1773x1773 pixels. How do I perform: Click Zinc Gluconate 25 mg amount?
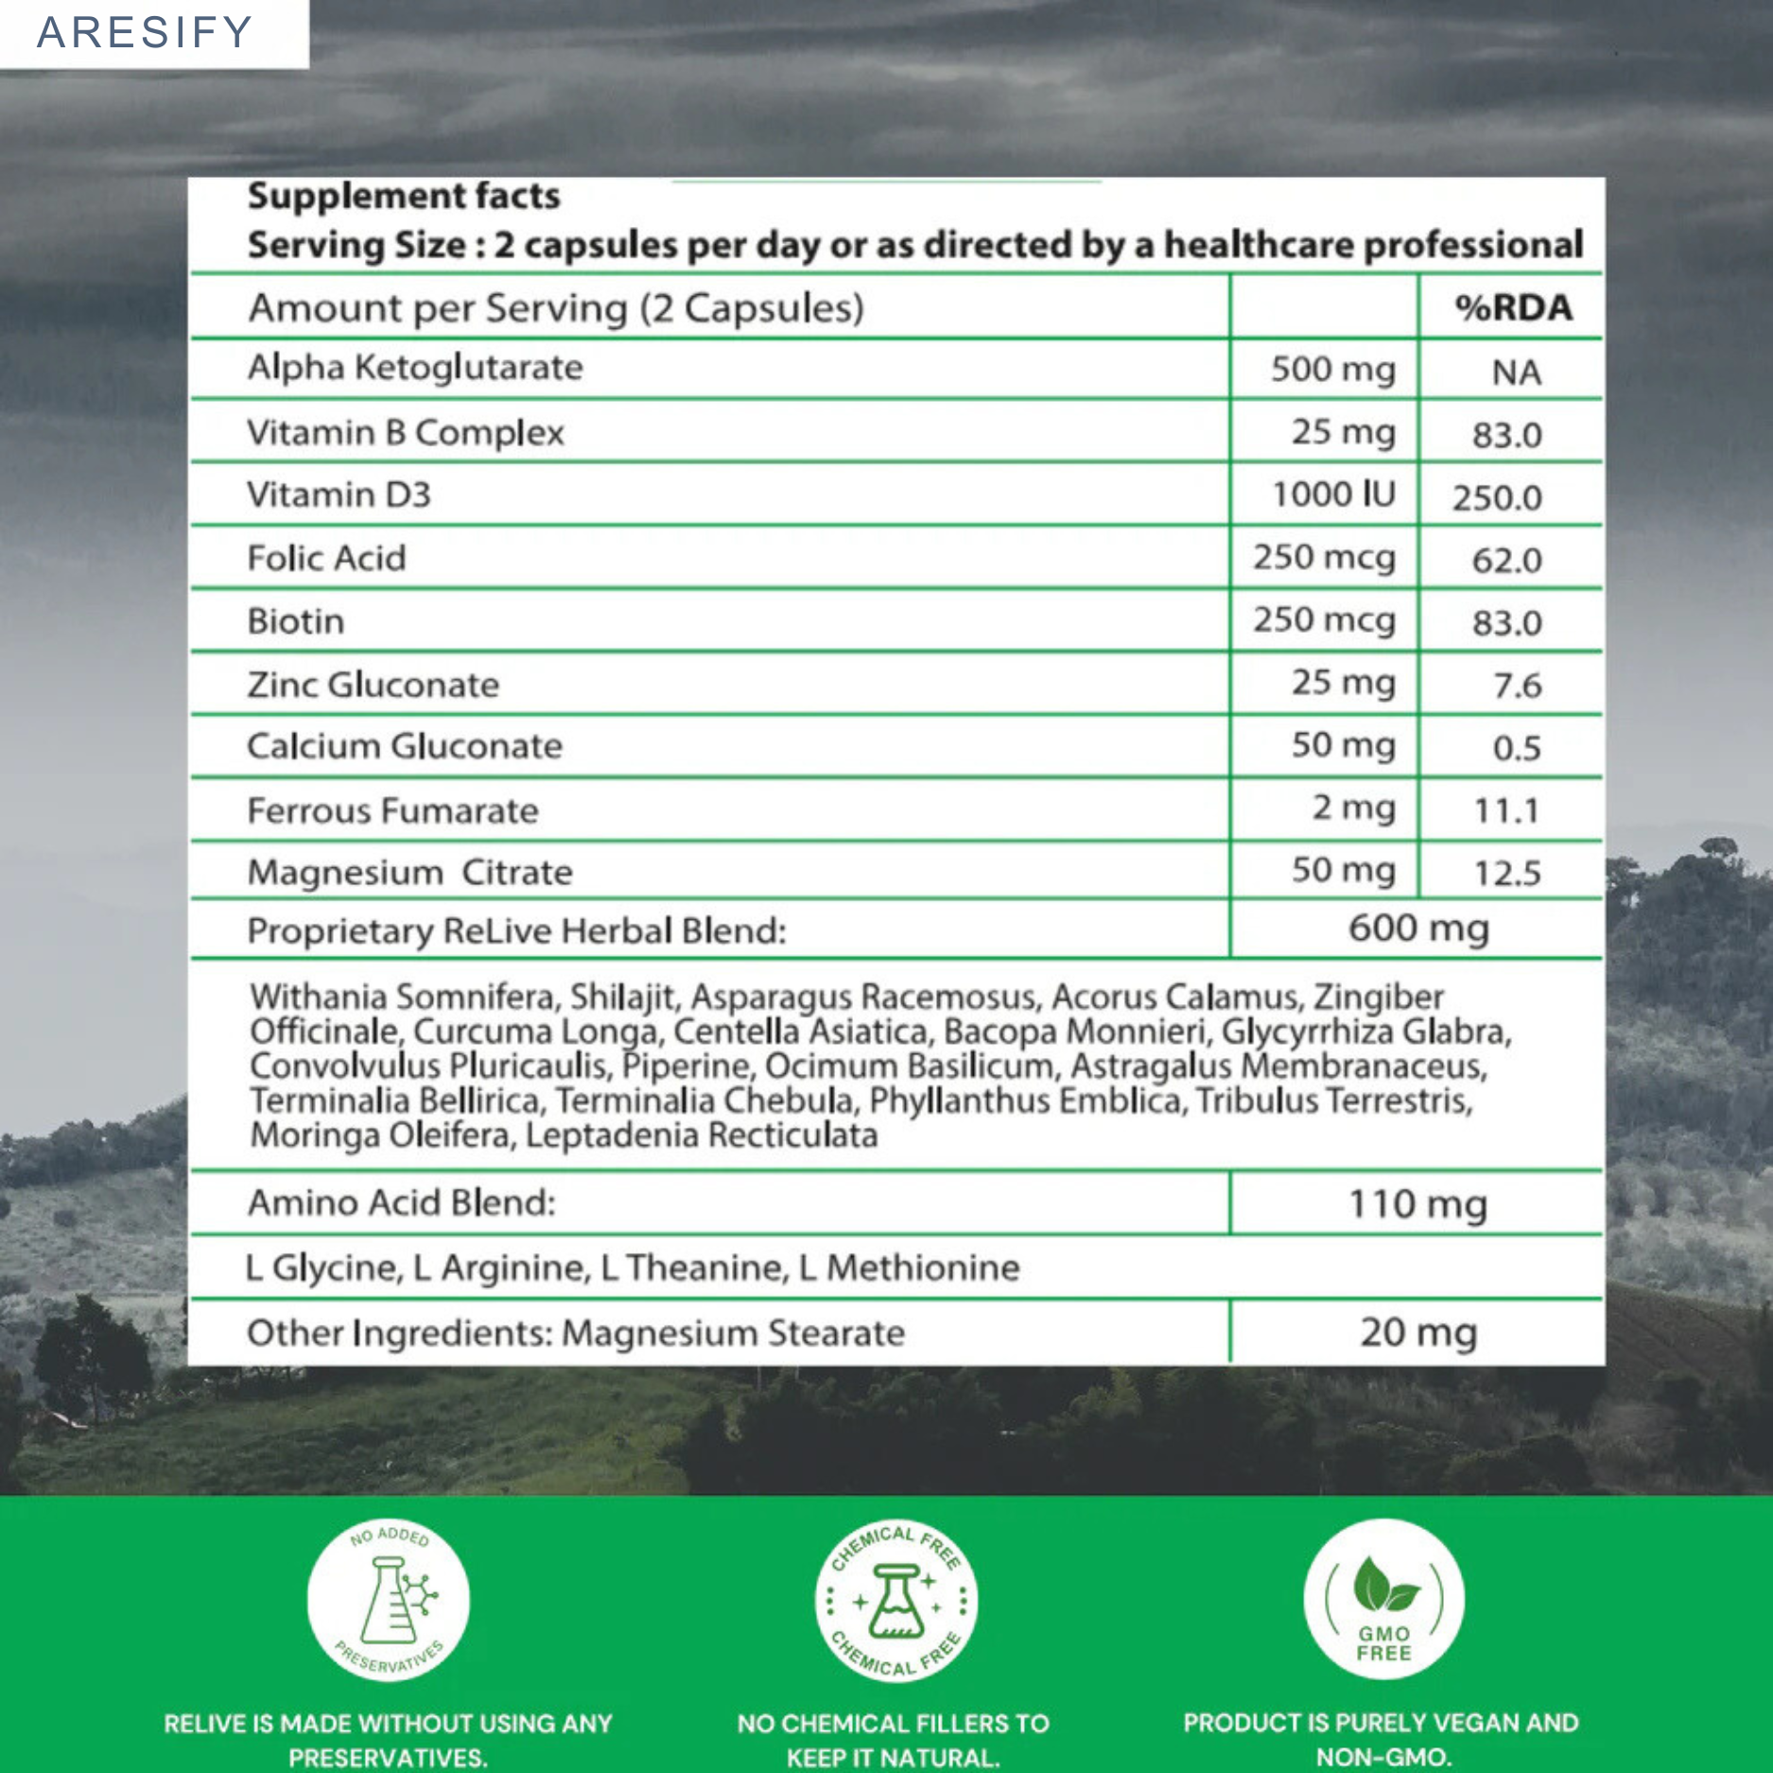(x=1344, y=683)
